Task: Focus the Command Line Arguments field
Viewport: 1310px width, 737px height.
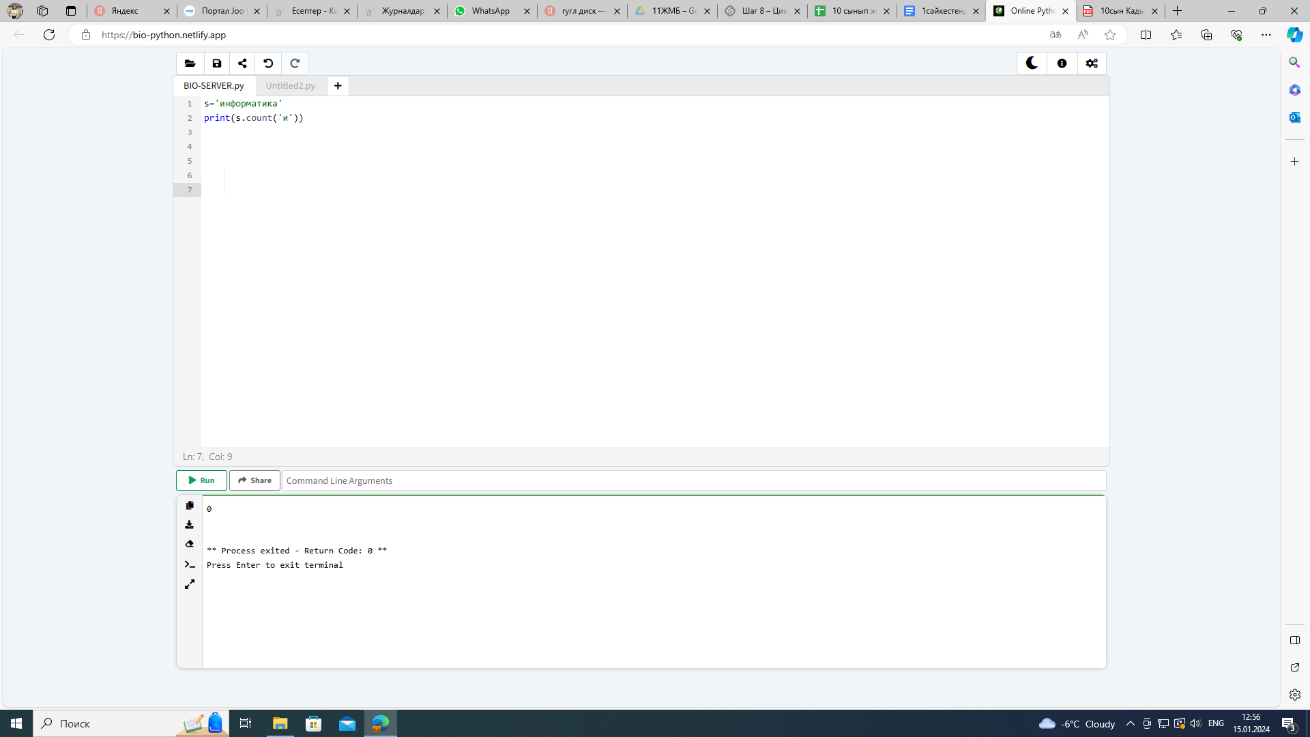Action: tap(693, 480)
